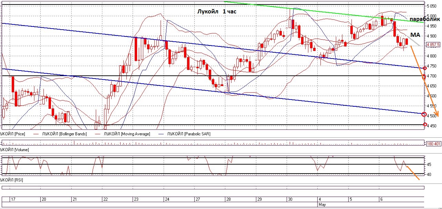Screen dimensions: 442x209
Task: Click date 17 on the time axis
Action: pos(13,199)
